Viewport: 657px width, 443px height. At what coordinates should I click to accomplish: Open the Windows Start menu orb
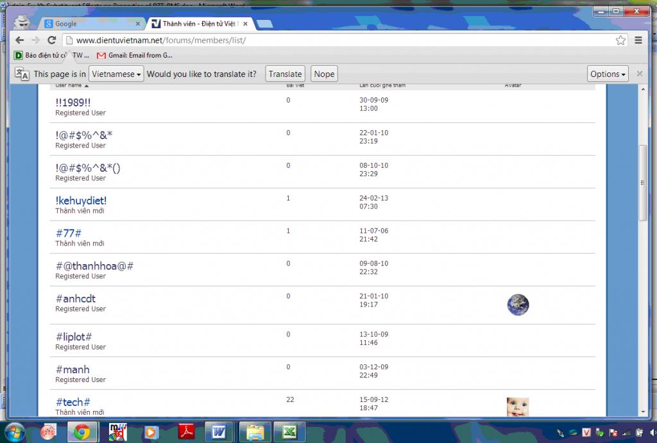[14, 432]
